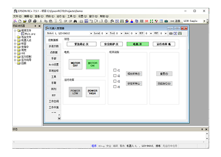
Task: Click the Copy toolbar icon
Action: tap(46, 21)
